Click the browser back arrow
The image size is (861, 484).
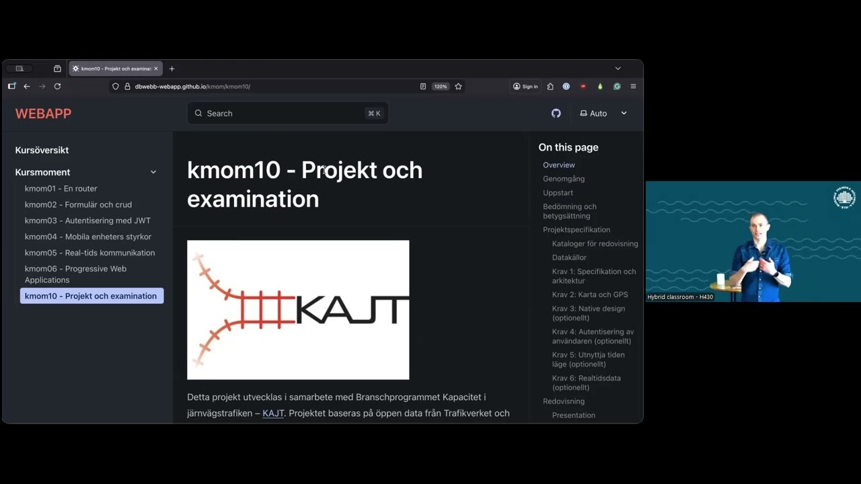[x=27, y=86]
